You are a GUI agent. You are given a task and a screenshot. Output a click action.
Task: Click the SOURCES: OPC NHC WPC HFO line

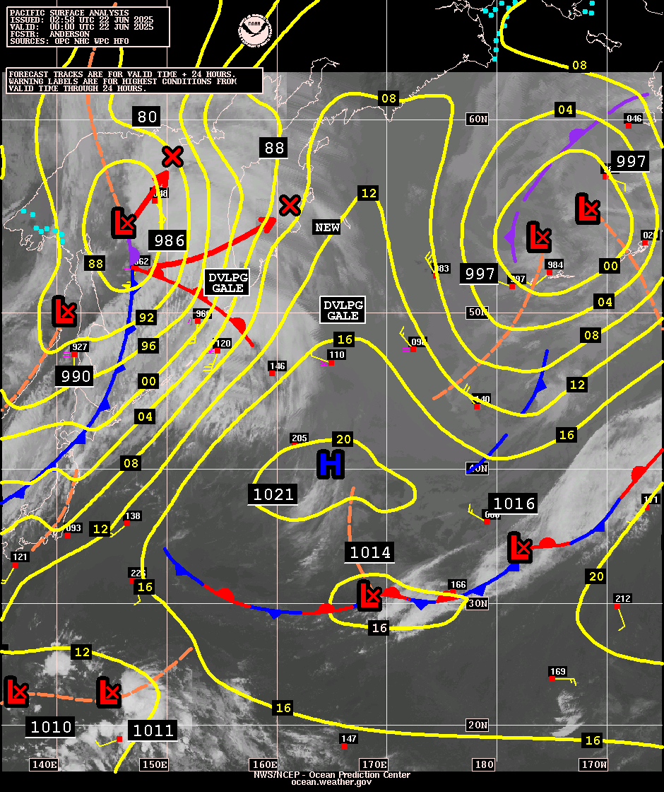69,41
